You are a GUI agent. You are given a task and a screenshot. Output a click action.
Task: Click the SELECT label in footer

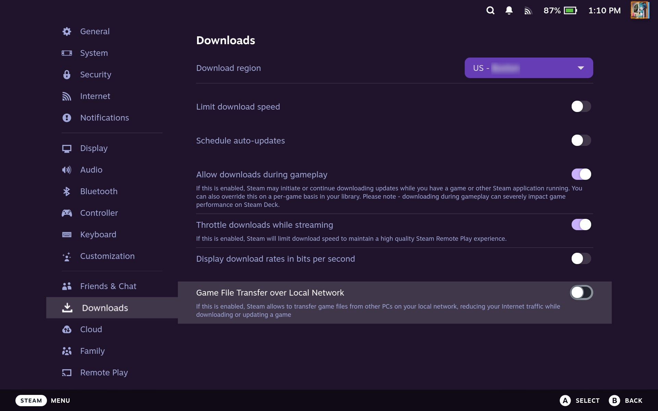point(587,400)
